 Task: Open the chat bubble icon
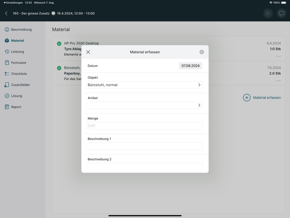(281, 13)
